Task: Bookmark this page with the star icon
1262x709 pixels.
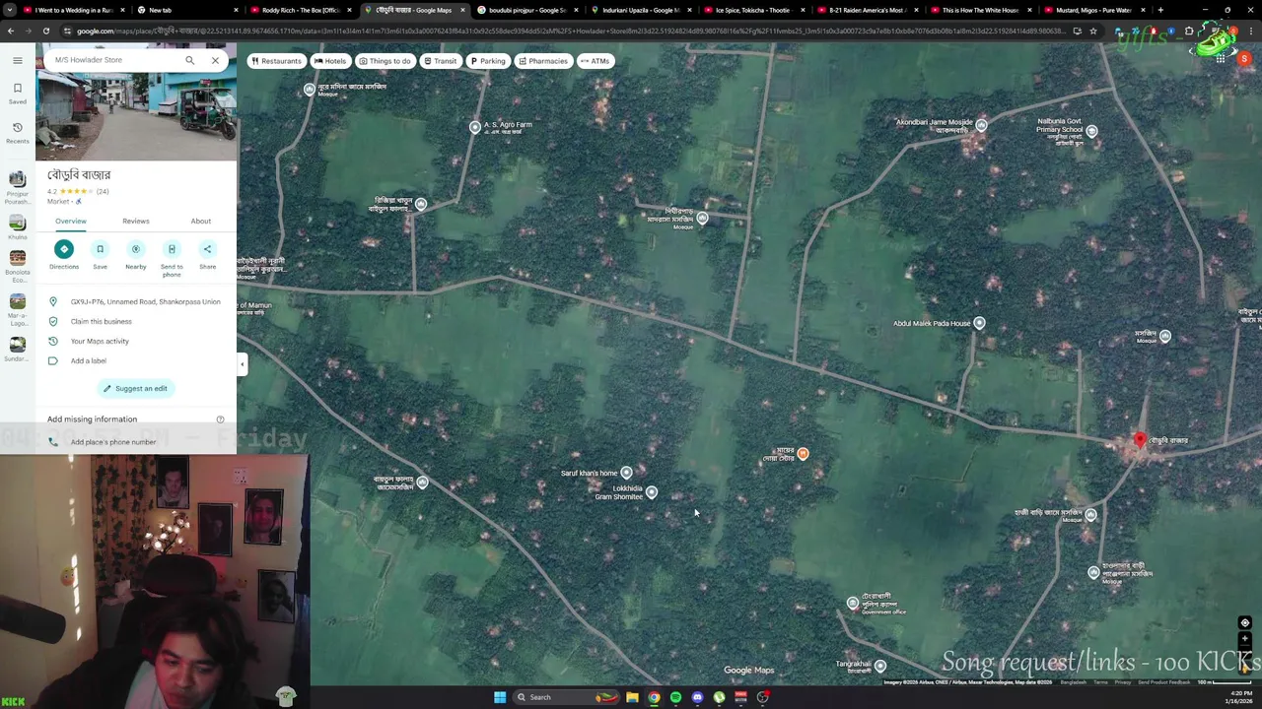Action: coord(1092,31)
